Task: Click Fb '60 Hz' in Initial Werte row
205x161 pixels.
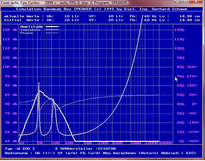Action: (151, 20)
